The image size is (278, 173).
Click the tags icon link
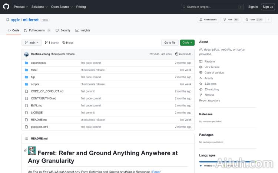click(x=64, y=43)
